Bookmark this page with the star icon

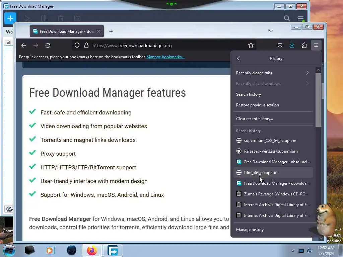click(251, 46)
